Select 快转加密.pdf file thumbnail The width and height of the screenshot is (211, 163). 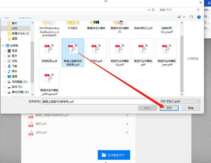49,49
